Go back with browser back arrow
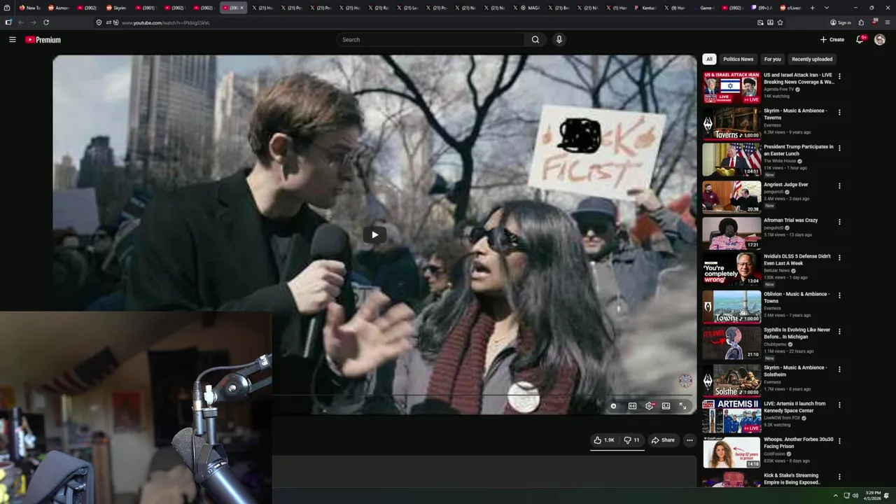This screenshot has height=504, width=896. pyautogui.click(x=21, y=22)
